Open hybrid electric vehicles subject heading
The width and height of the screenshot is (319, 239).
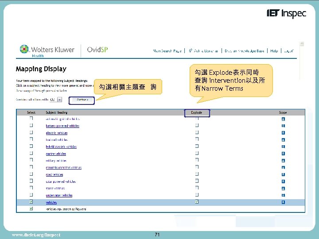point(61,146)
